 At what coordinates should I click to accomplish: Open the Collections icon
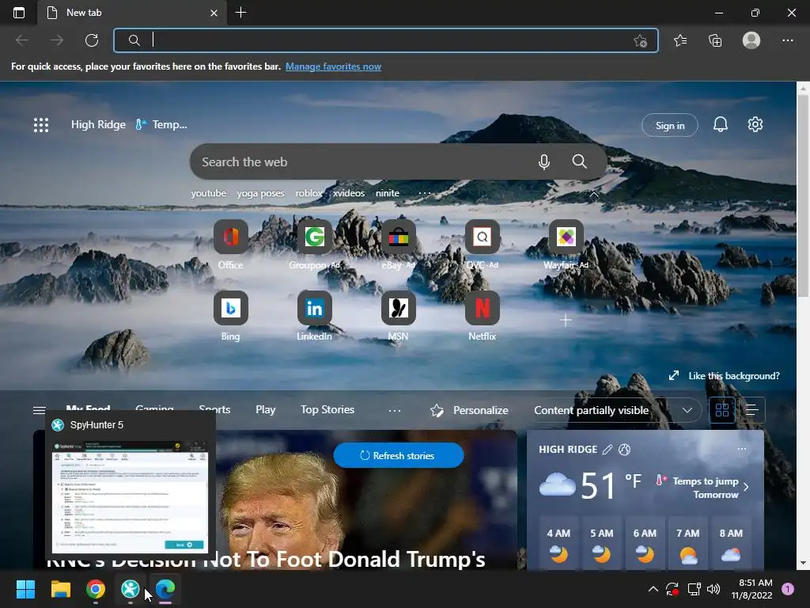715,40
